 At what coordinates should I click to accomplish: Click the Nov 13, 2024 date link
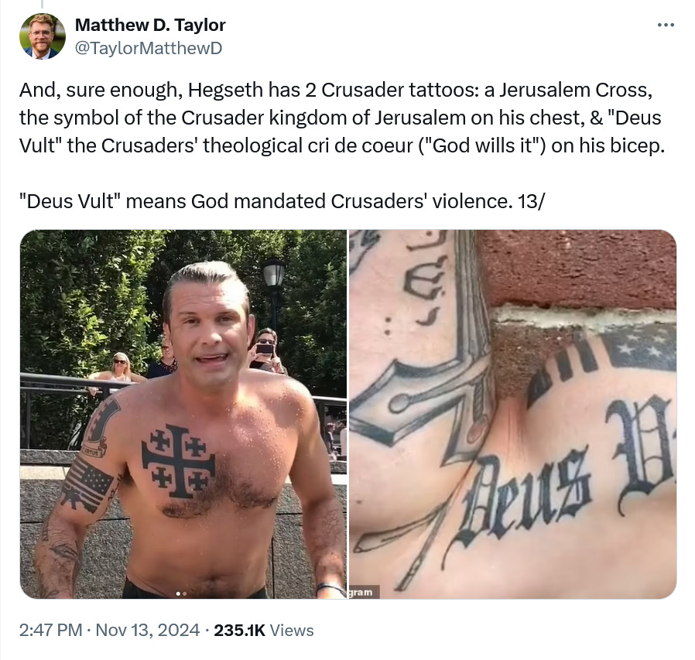pyautogui.click(x=147, y=630)
